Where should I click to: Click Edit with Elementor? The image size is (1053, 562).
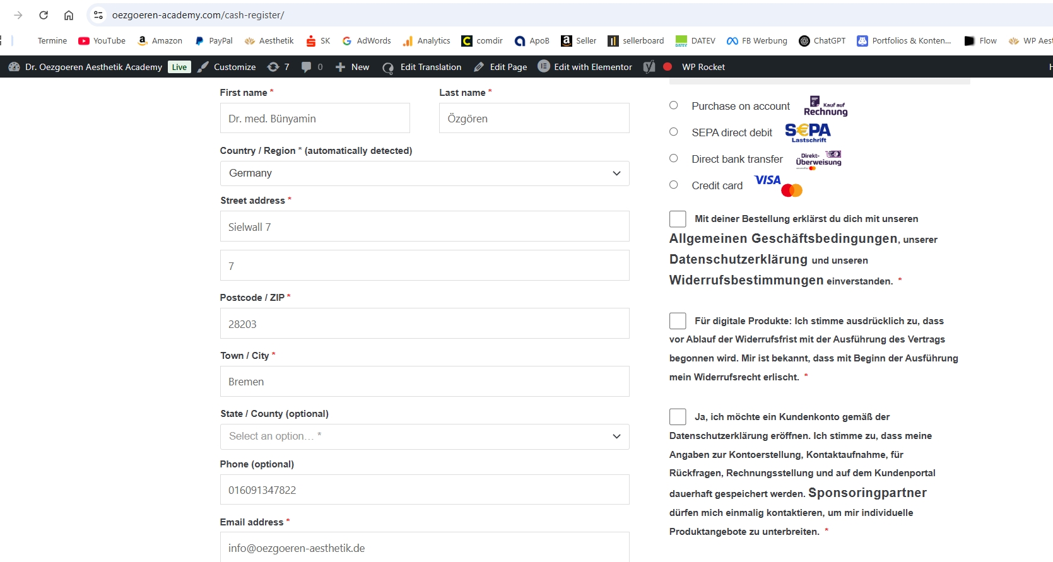[x=585, y=67]
